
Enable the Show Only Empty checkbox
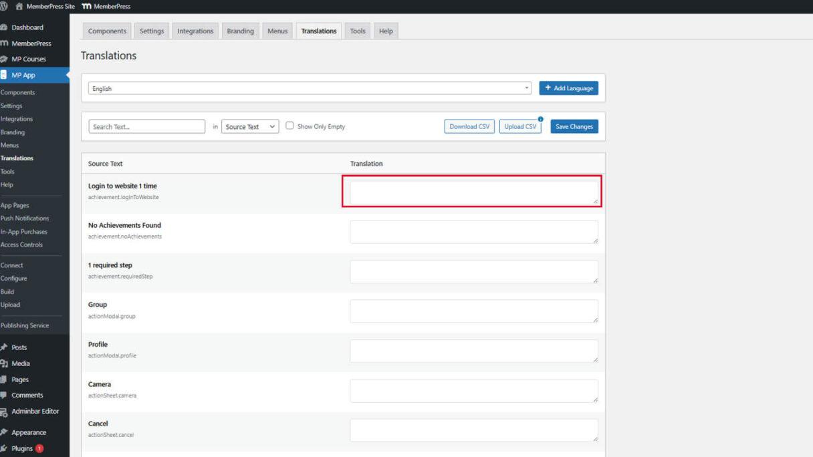pyautogui.click(x=290, y=126)
